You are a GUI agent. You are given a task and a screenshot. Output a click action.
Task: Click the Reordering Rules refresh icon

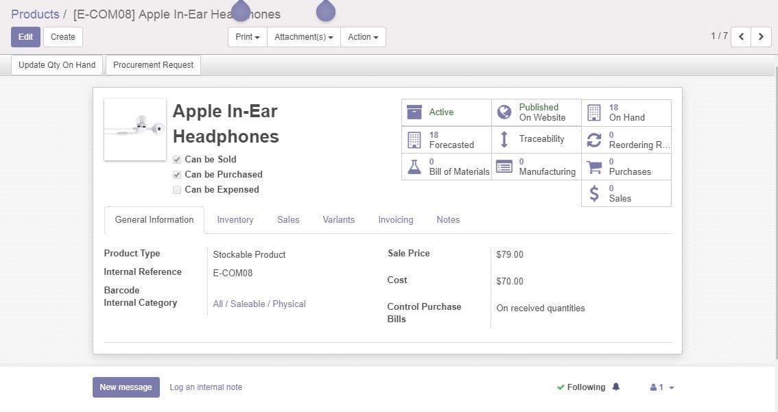point(594,140)
